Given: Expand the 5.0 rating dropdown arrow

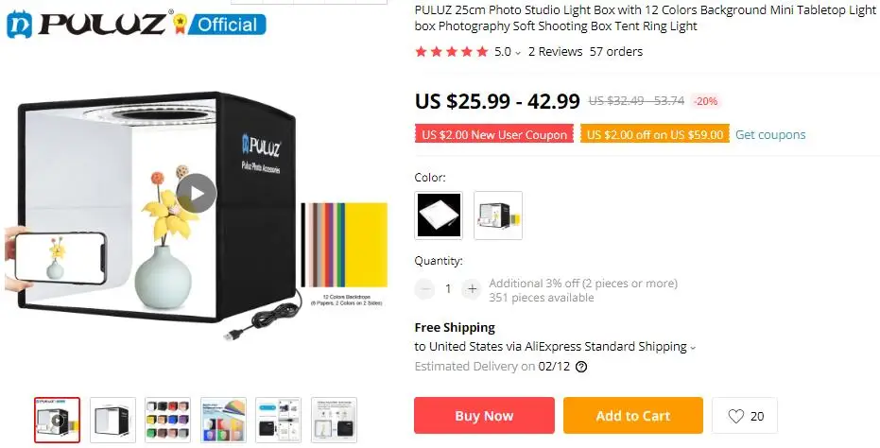Looking at the screenshot, I should [517, 53].
